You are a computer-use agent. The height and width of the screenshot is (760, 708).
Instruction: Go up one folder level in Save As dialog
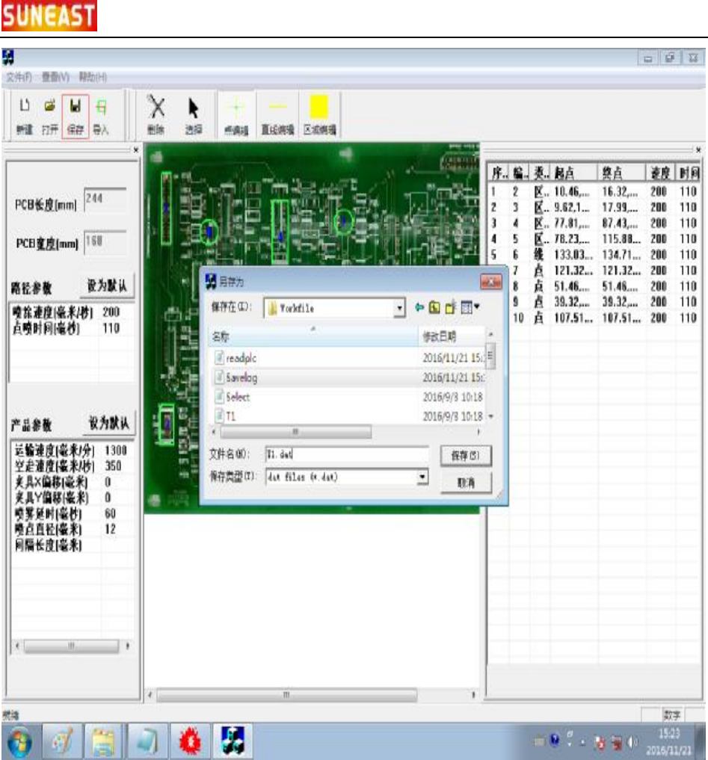click(x=435, y=307)
